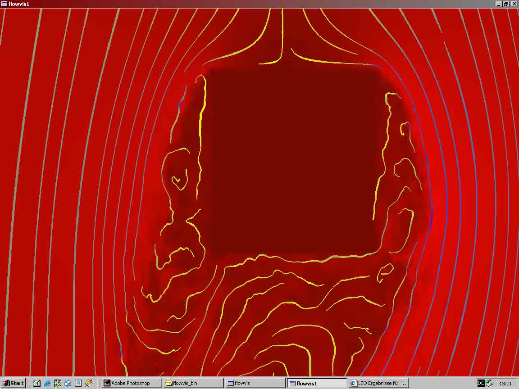Click the flowvis1 title bar
The image size is (519, 389).
tap(225, 4)
